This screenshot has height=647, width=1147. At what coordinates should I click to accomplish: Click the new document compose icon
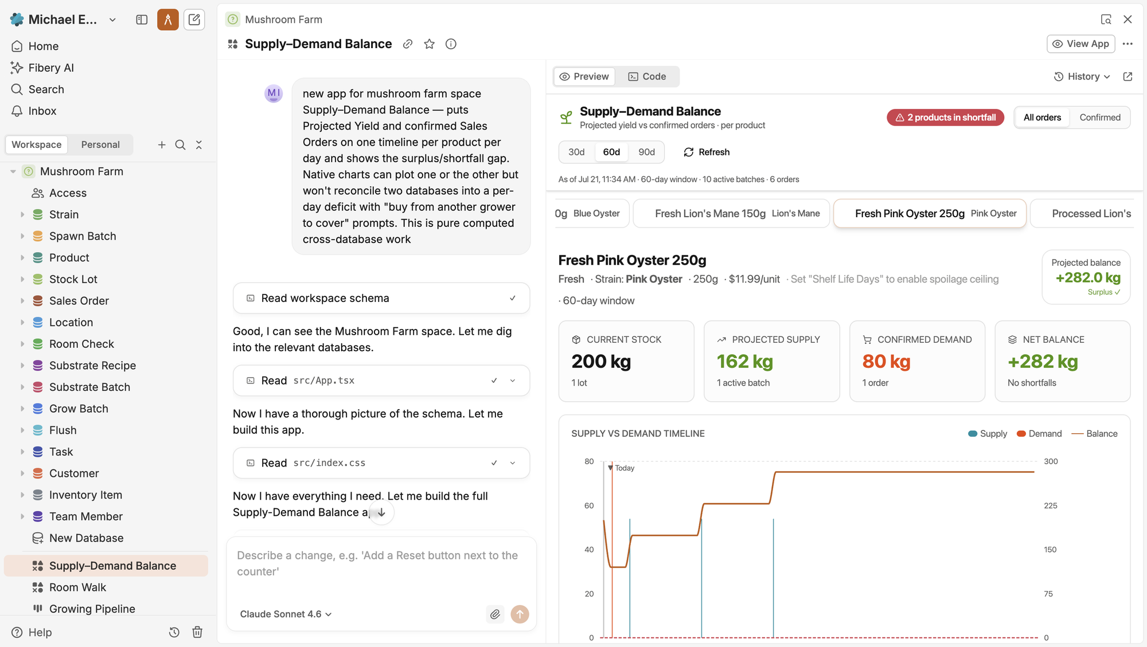point(194,19)
